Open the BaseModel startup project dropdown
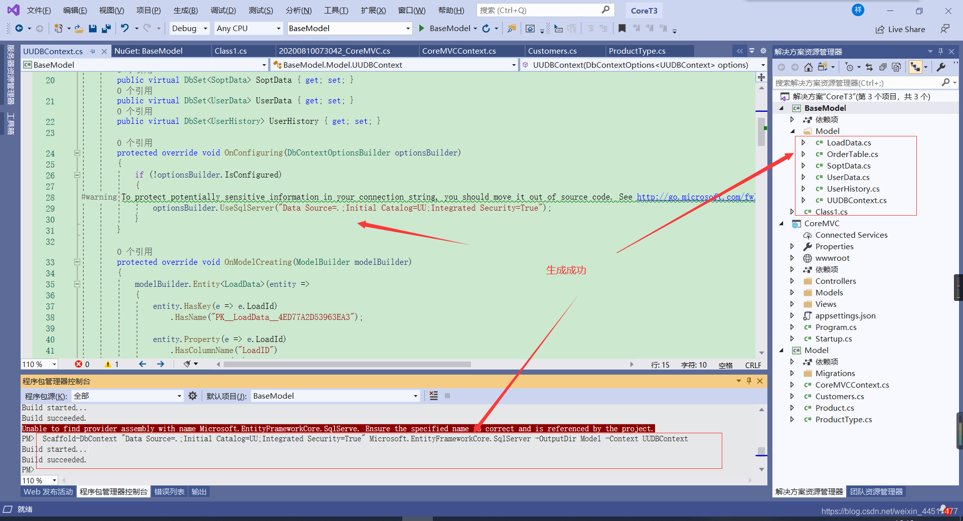 350,29
